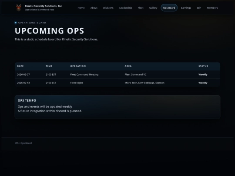
Task: Click the 2100 EST time for Fleet Night
Action: point(51,83)
